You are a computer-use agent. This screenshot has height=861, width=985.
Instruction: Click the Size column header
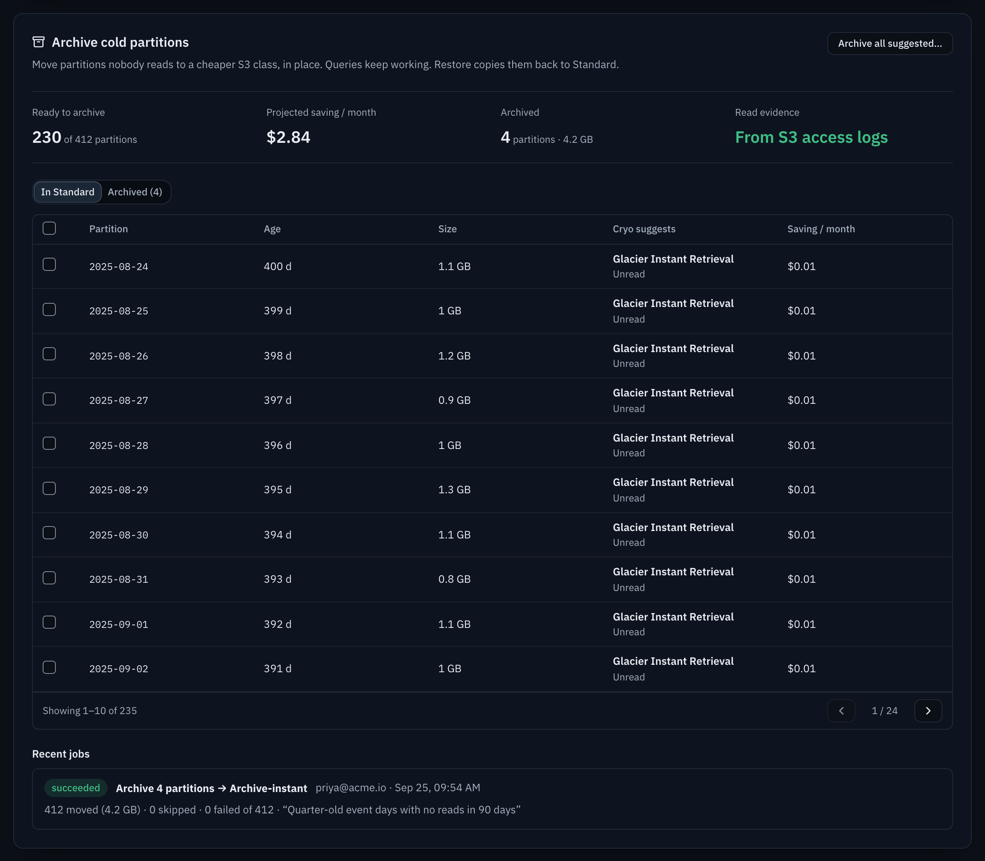[x=447, y=229]
